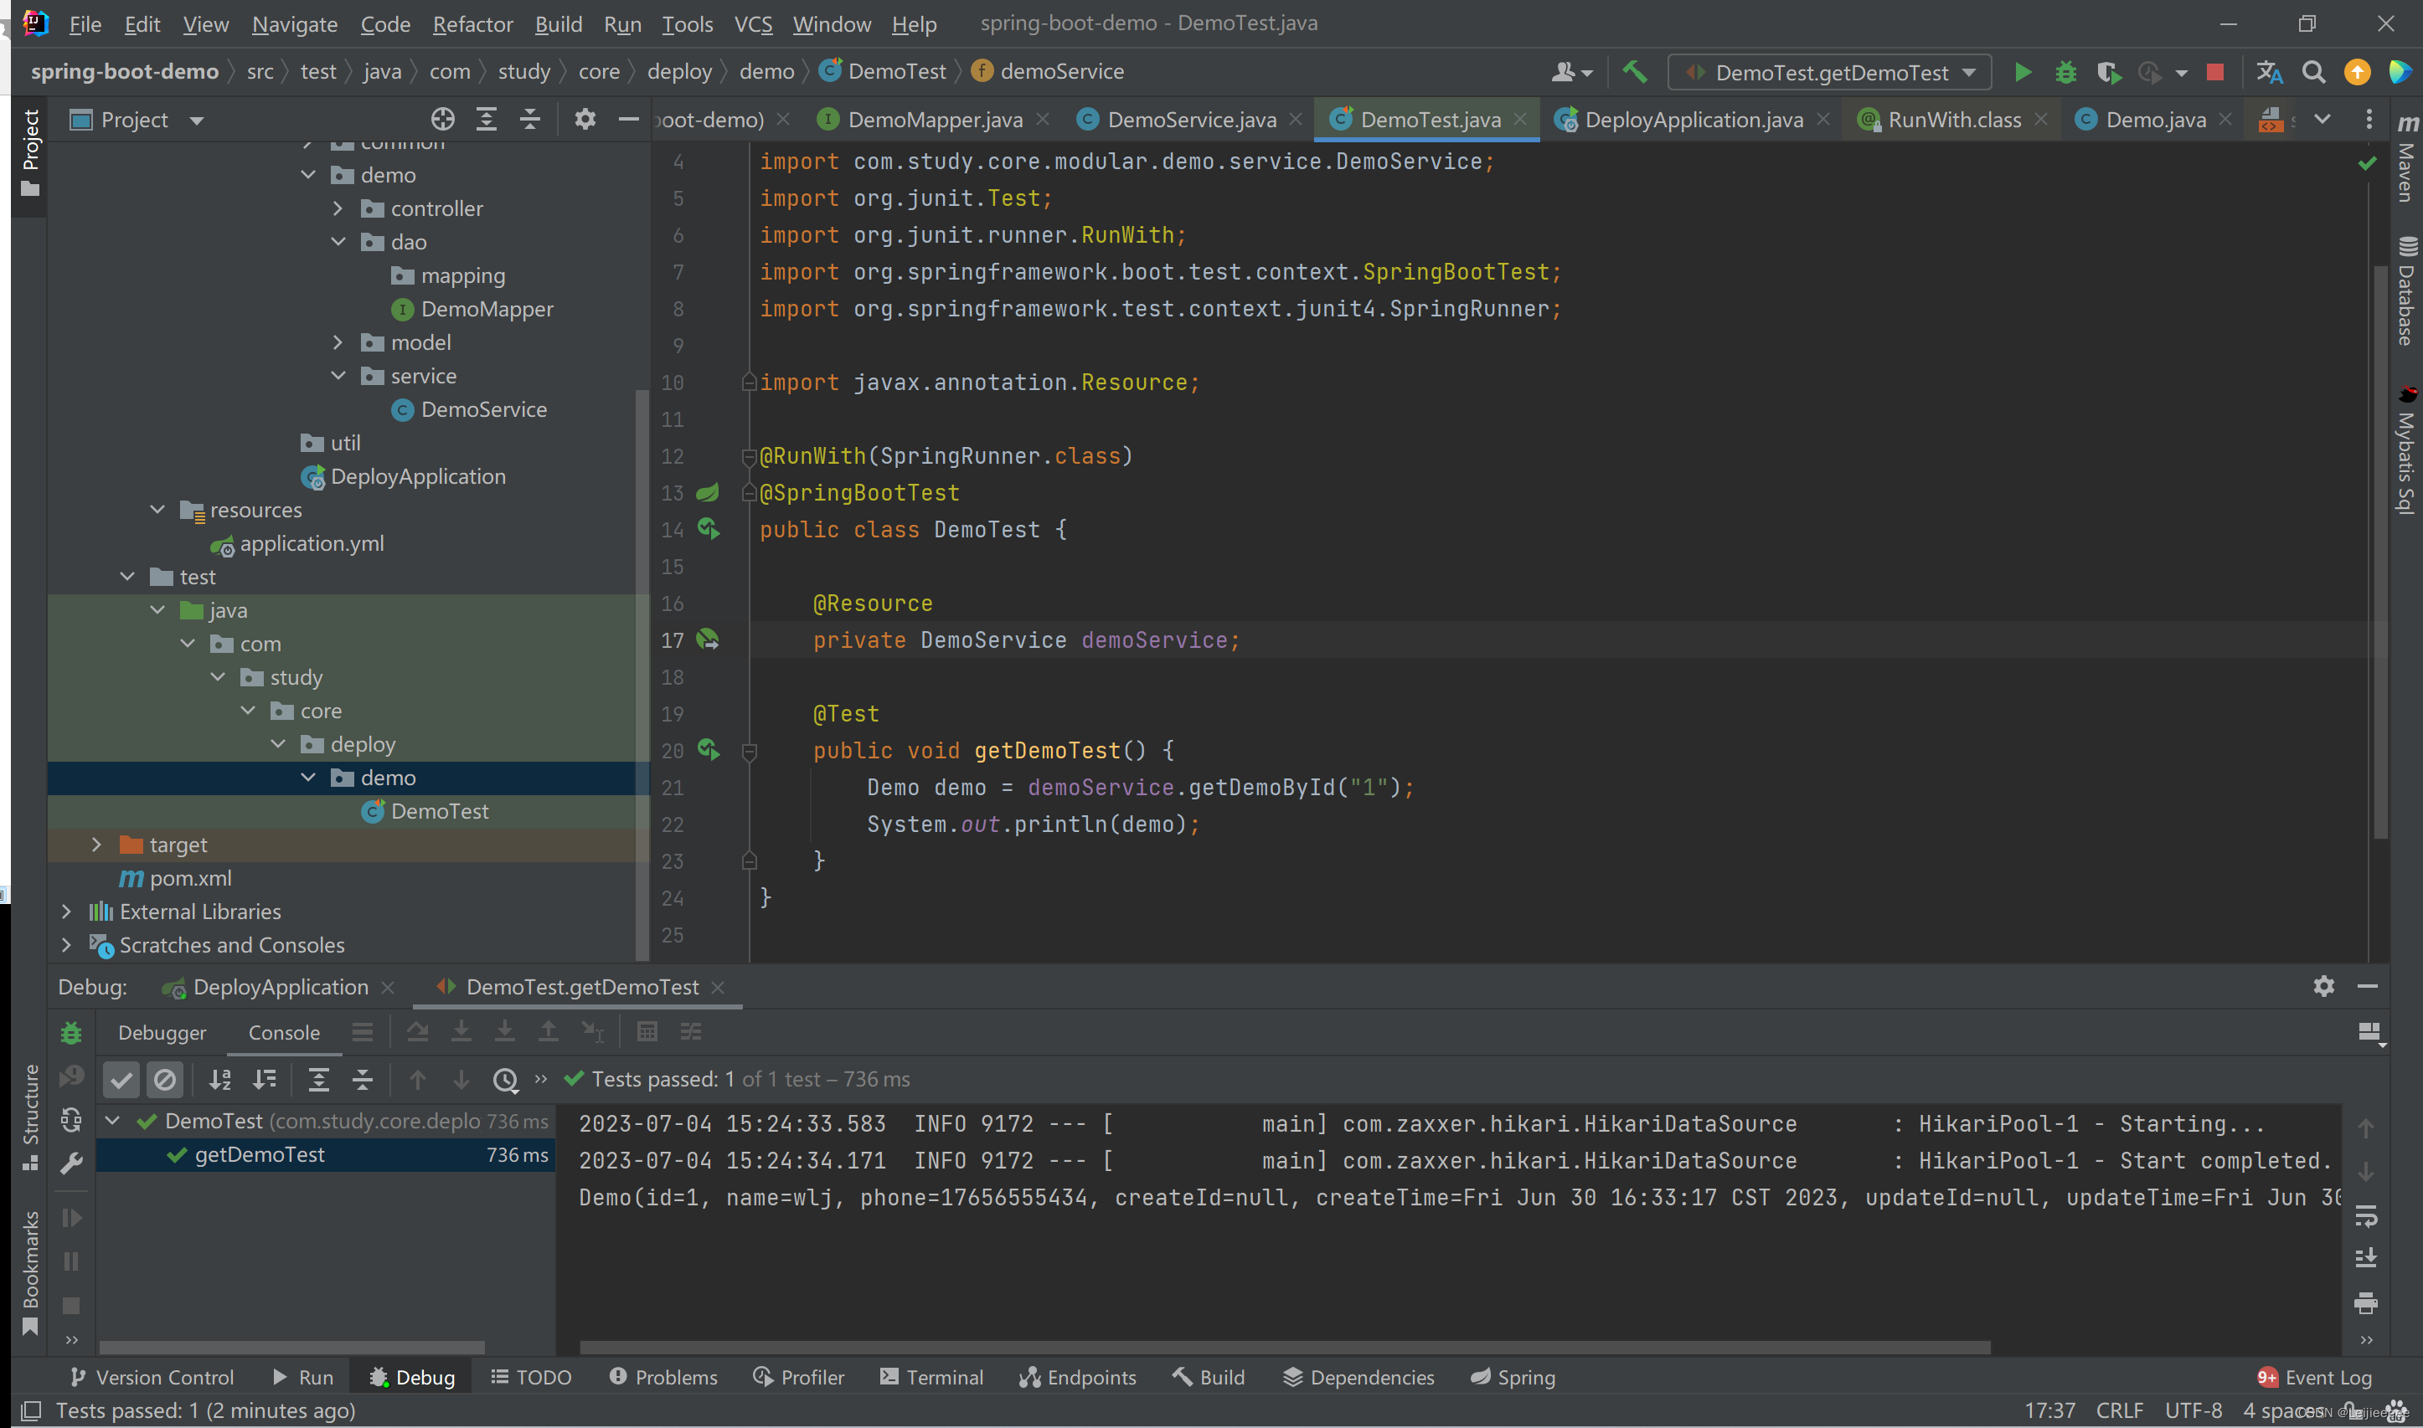Image resolution: width=2423 pixels, height=1428 pixels.
Task: Open the Problems tool window
Action: 663,1377
